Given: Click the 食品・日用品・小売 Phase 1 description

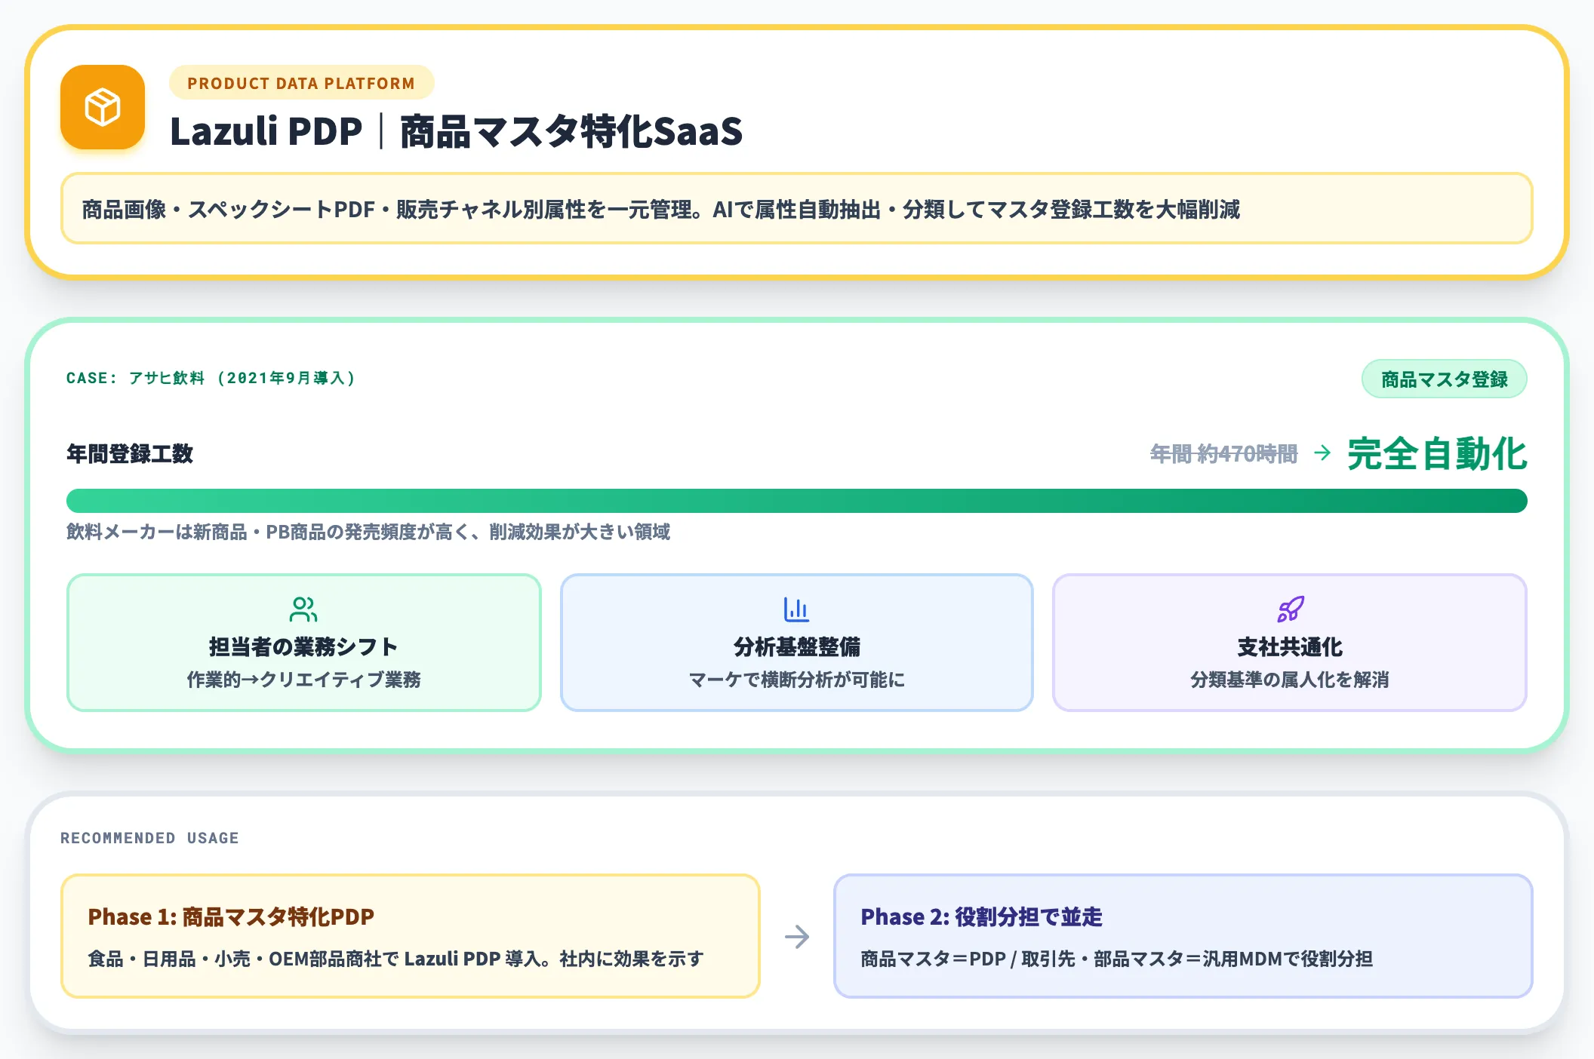Looking at the screenshot, I should 395,959.
